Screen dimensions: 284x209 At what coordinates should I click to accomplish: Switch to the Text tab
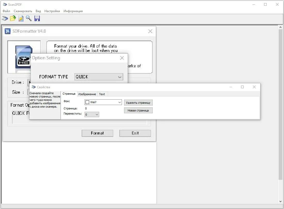pos(102,94)
